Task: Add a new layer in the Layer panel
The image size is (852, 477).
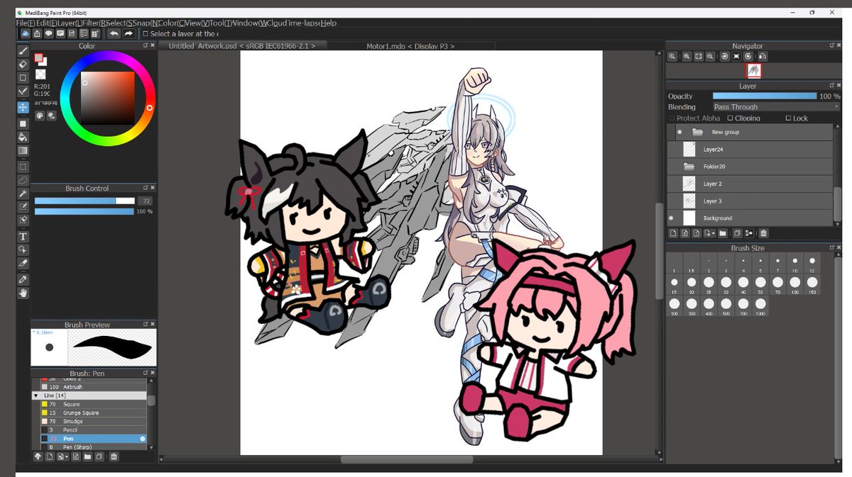Action: pyautogui.click(x=673, y=232)
